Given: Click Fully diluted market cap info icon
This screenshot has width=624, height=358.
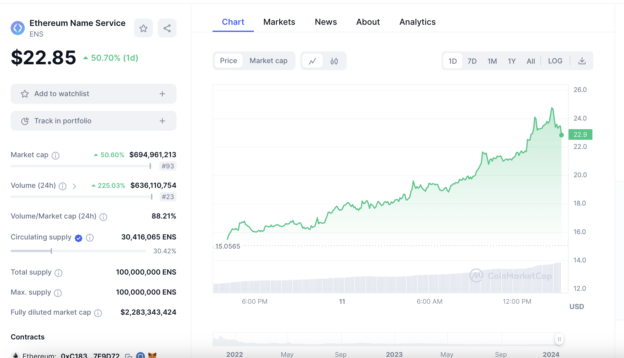Looking at the screenshot, I should point(98,313).
